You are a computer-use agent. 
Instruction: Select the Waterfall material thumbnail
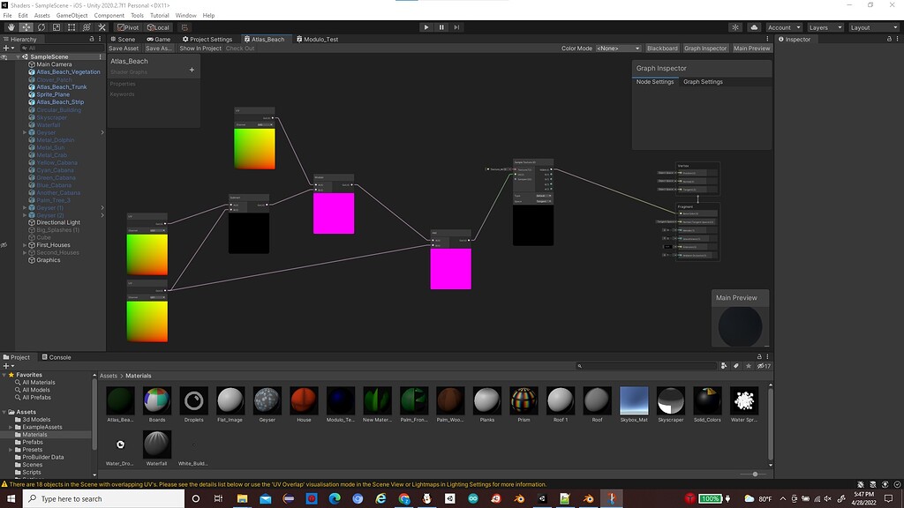click(x=157, y=444)
